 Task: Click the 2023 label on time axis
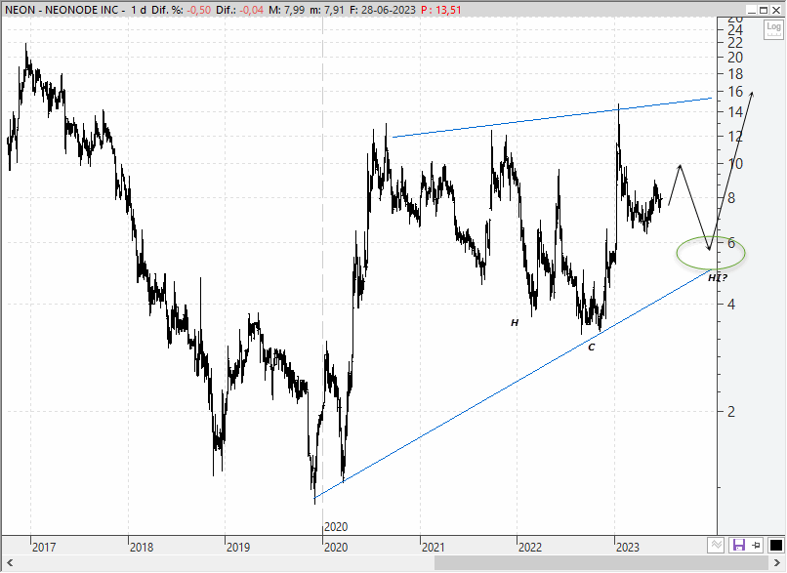point(628,547)
